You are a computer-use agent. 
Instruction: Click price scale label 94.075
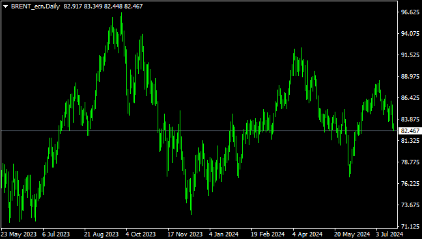410,34
